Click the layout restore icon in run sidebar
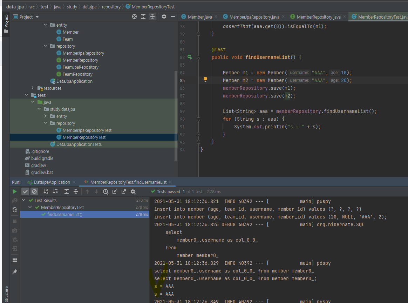The width and height of the screenshot is (408, 303). tap(15, 260)
